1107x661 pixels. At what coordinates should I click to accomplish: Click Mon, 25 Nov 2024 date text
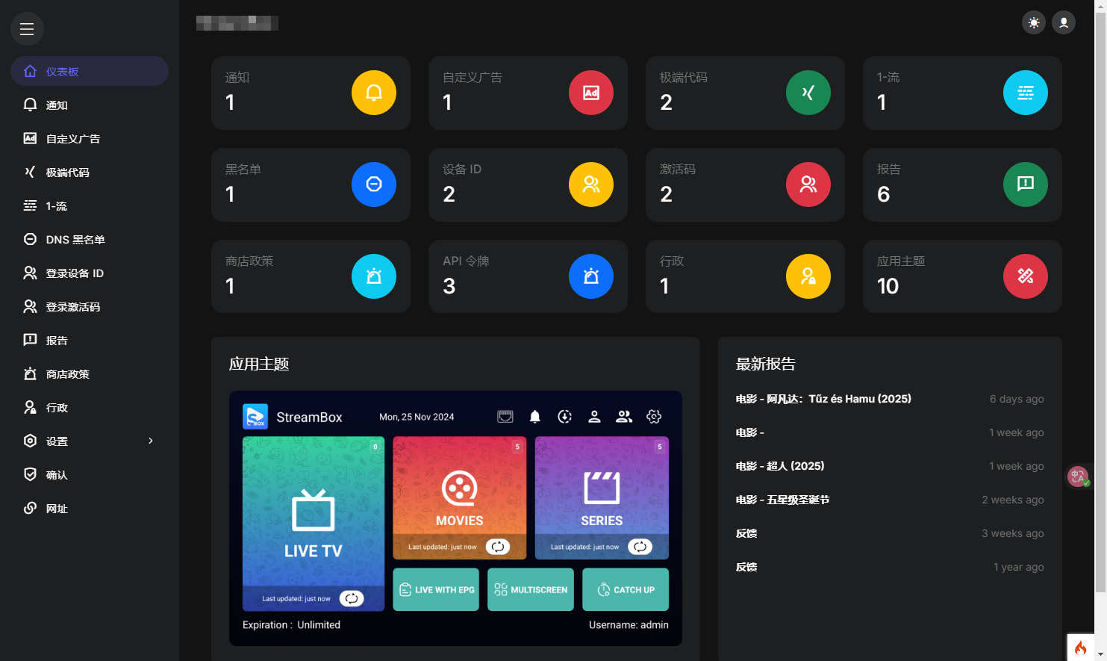click(417, 417)
